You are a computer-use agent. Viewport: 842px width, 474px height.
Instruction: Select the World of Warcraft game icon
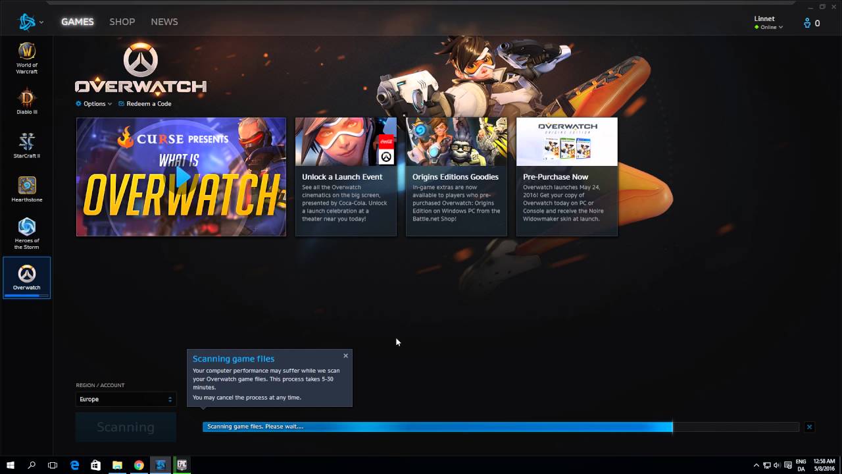point(26,58)
